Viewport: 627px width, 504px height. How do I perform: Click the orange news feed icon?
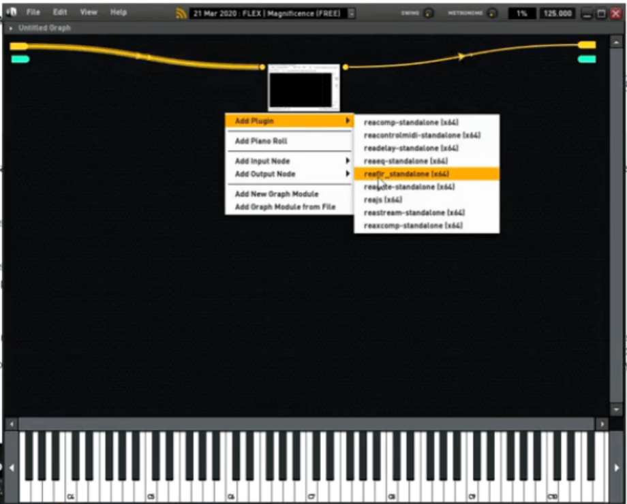coord(181,13)
